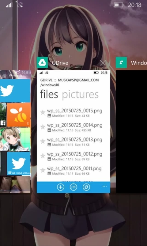Screen dimensions: 147x246
Task: Star the file wp_ss_20150725_0014.png
Action: click(x=43, y=127)
